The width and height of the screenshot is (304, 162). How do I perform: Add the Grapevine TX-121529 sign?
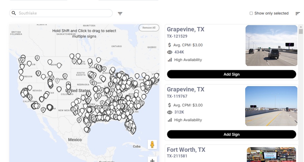pos(231,74)
